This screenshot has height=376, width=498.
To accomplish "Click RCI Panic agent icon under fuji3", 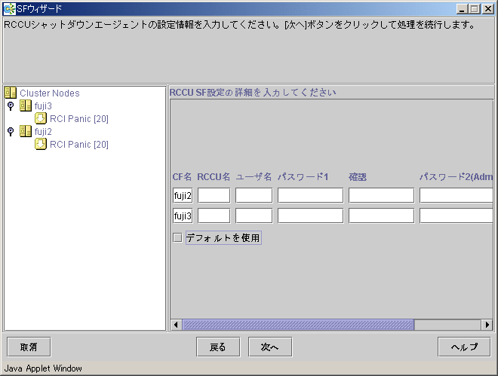I will 41,118.
